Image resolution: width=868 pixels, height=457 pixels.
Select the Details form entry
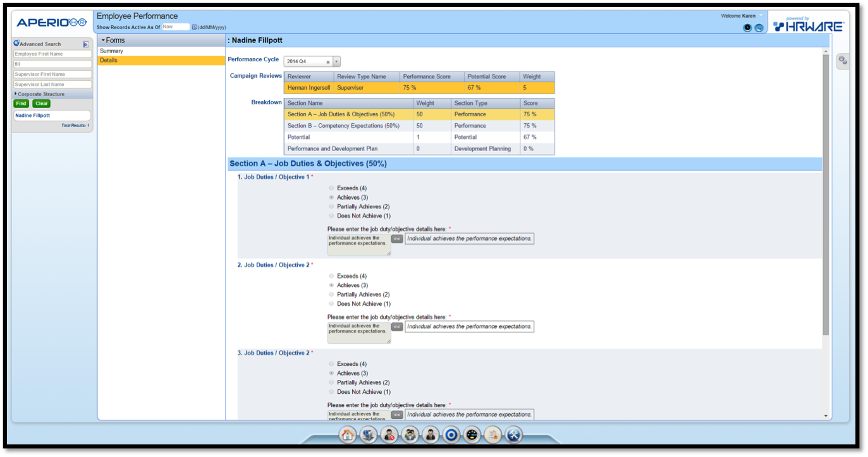coord(108,60)
